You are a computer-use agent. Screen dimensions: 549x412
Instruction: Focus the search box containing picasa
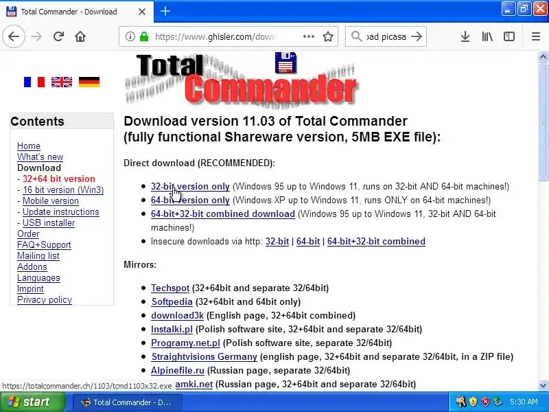[386, 36]
